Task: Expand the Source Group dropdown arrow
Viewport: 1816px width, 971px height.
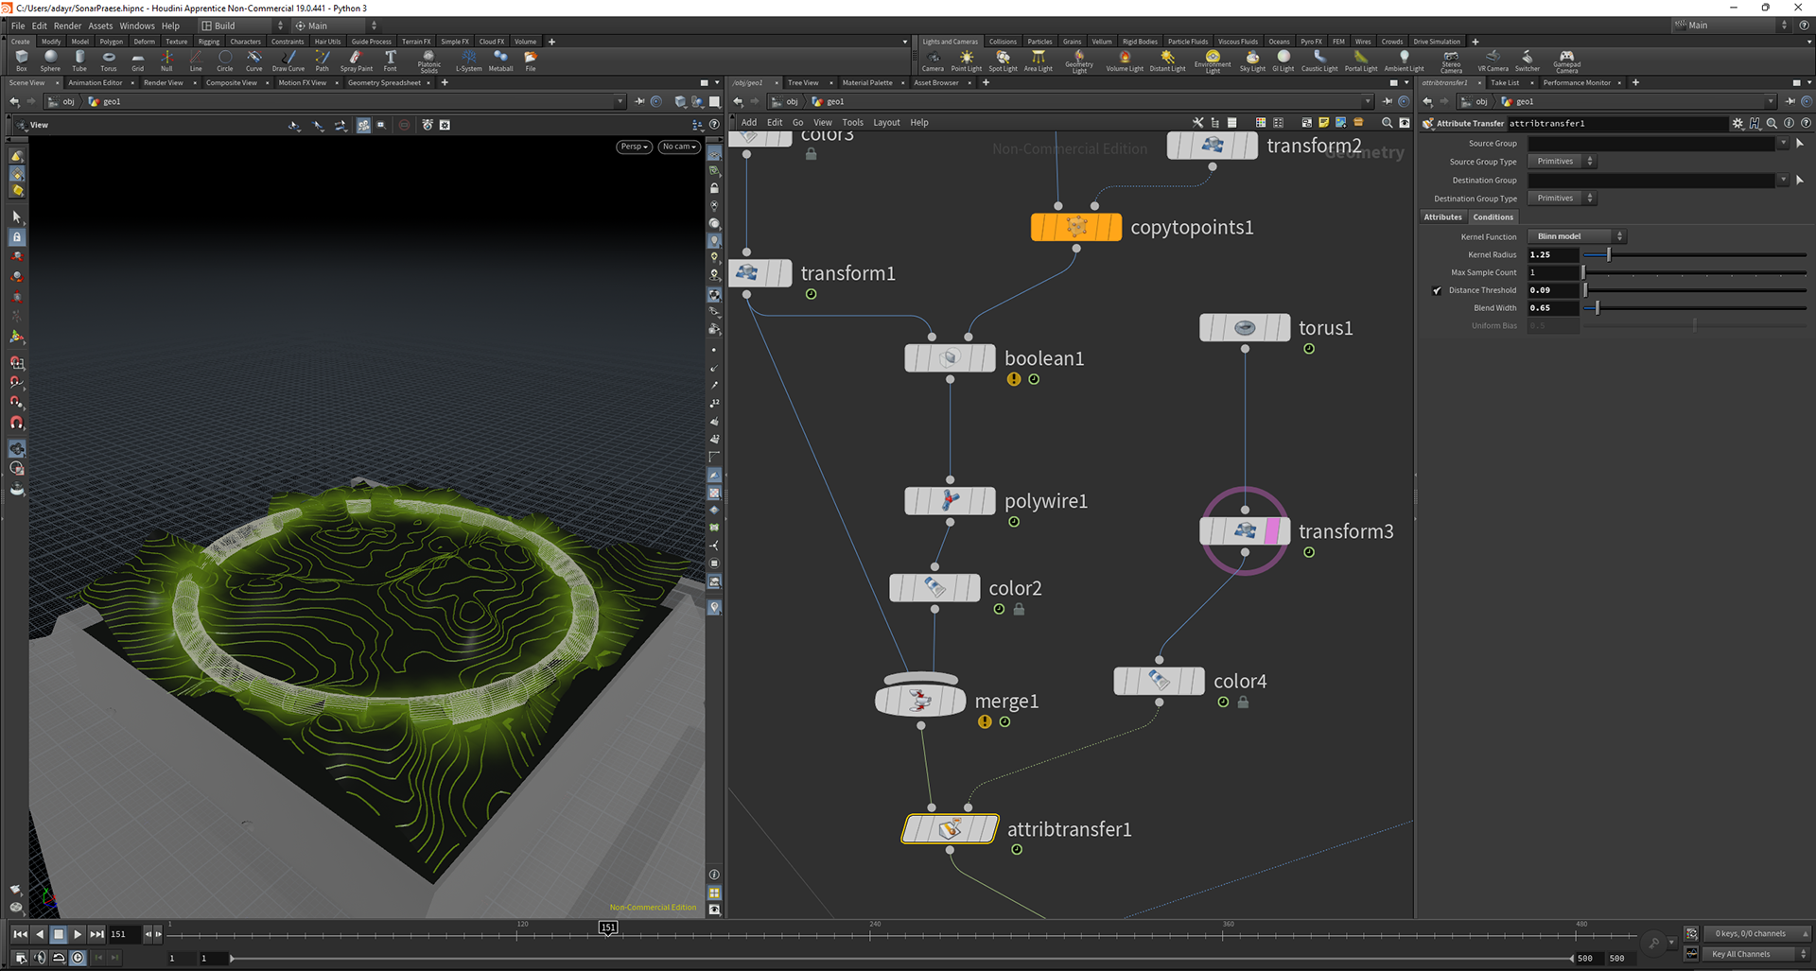Action: (x=1783, y=144)
